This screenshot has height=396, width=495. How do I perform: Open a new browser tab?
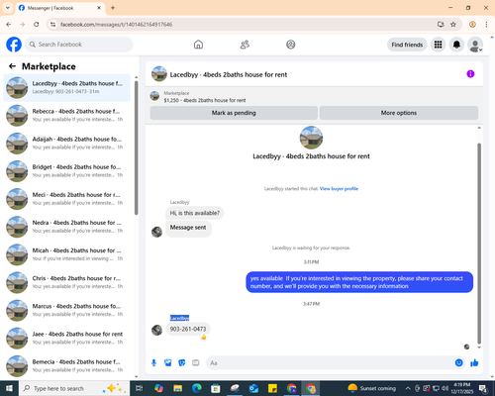(x=113, y=8)
